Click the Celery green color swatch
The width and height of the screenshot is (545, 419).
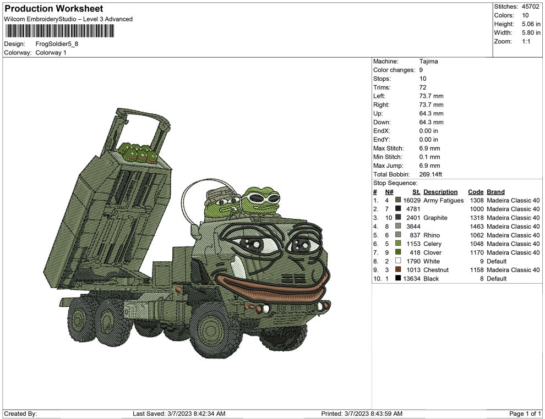click(398, 244)
